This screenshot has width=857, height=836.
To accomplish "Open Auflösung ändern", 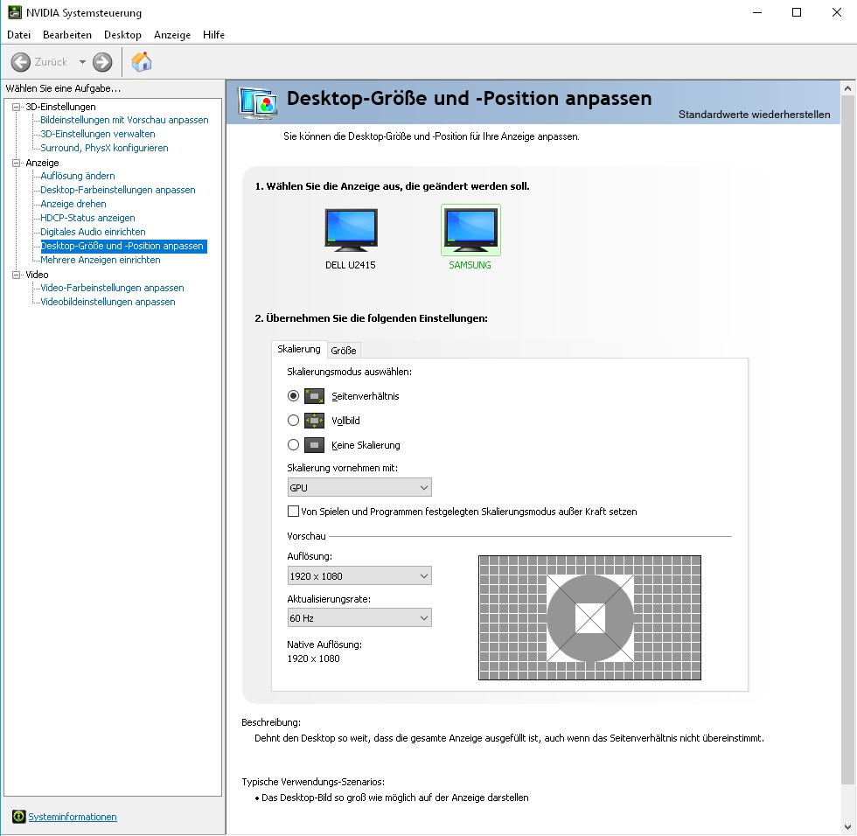I will (78, 176).
